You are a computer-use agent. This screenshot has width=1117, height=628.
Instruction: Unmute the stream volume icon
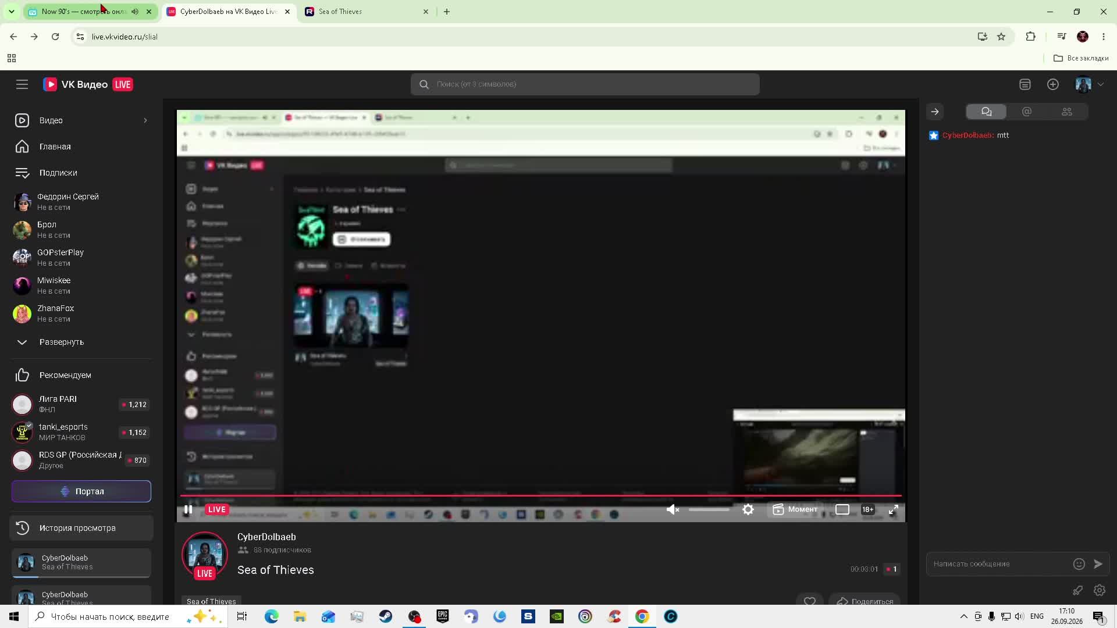[673, 509]
